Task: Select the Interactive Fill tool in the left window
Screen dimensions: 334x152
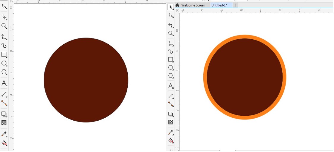Action: click(4, 143)
